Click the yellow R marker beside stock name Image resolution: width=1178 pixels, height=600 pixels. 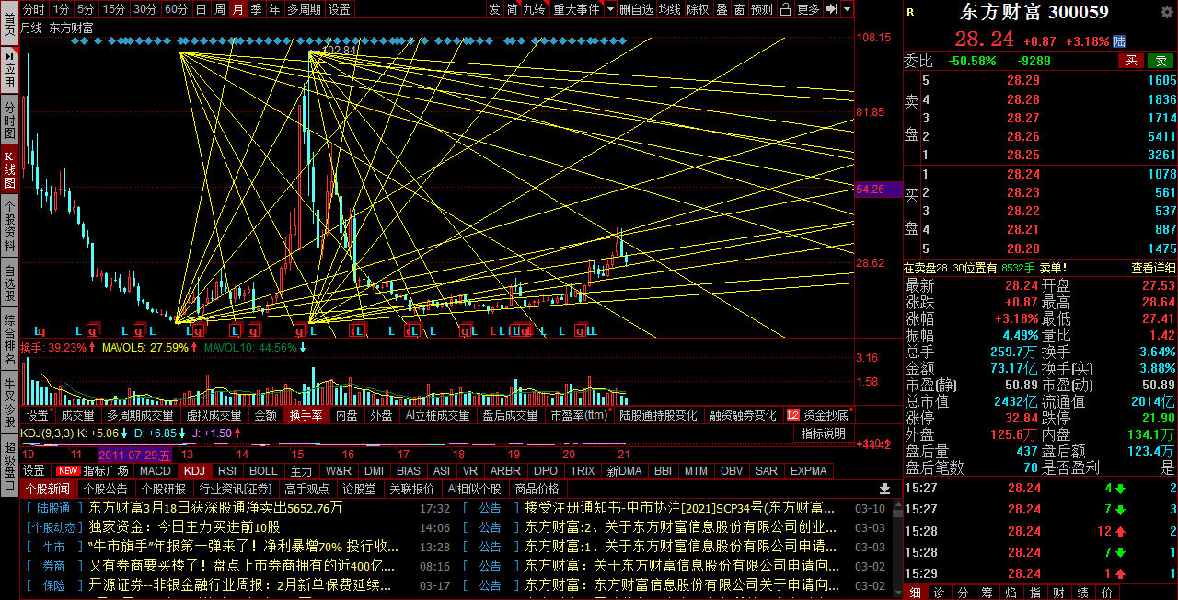coord(910,12)
